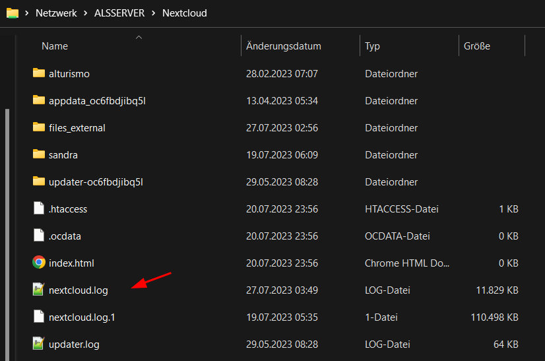The width and height of the screenshot is (545, 361).
Task: Click the 110.498 KB size value
Action: click(x=494, y=317)
